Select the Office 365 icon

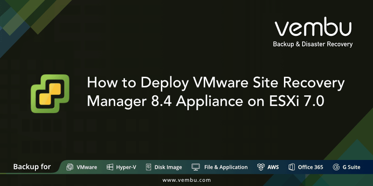pos(291,167)
